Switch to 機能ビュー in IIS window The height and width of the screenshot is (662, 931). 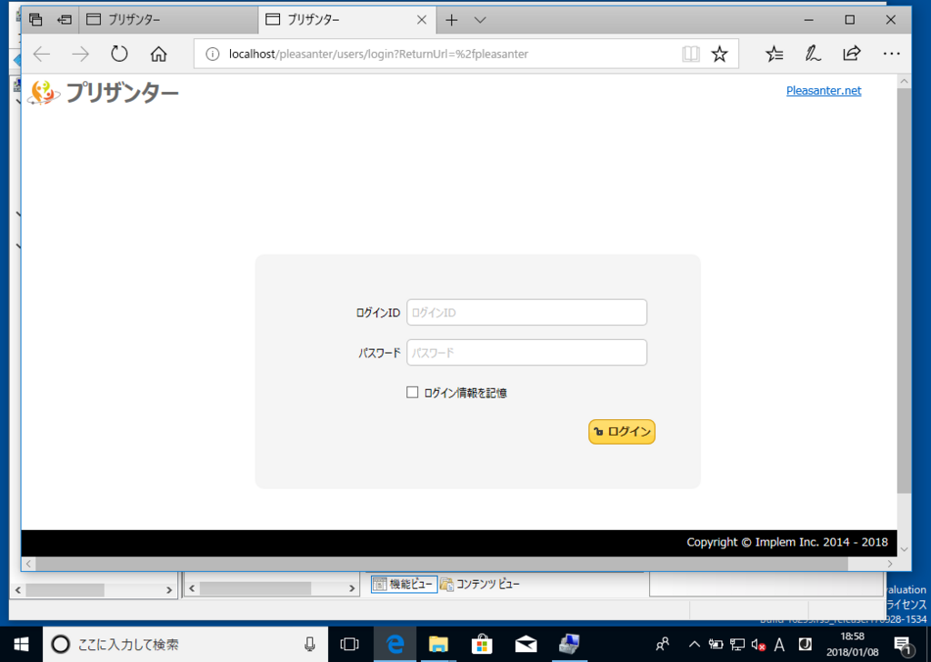click(x=405, y=584)
